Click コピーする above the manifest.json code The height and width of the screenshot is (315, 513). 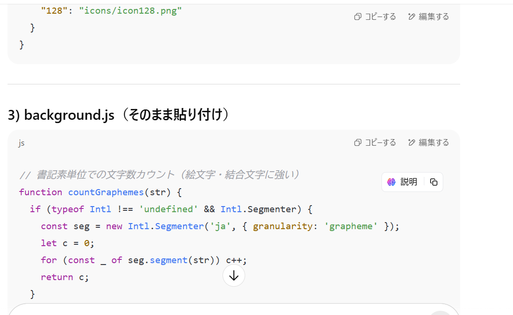(x=380, y=16)
